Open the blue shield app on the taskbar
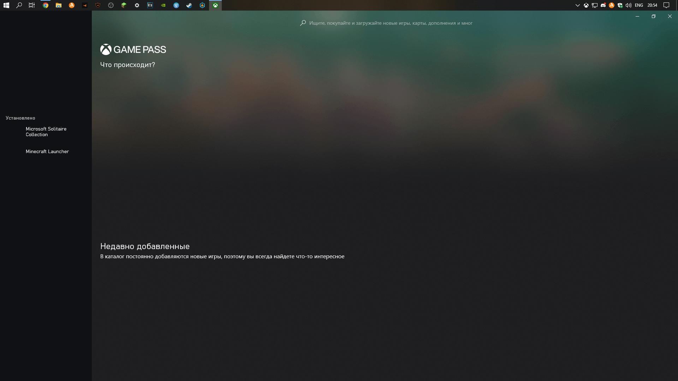This screenshot has height=381, width=678. tap(176, 5)
